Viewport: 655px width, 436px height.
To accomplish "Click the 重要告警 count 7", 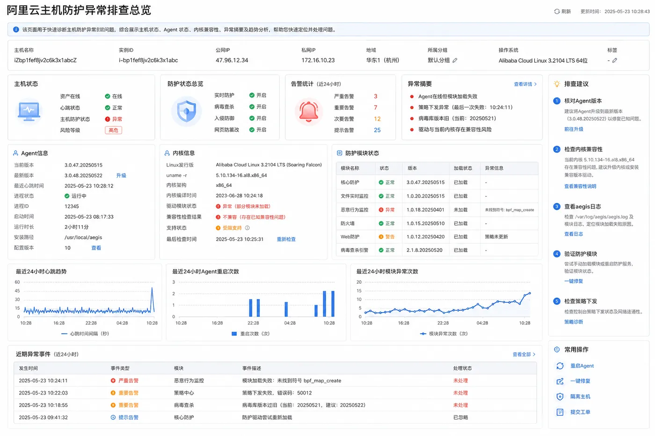I will 375,107.
